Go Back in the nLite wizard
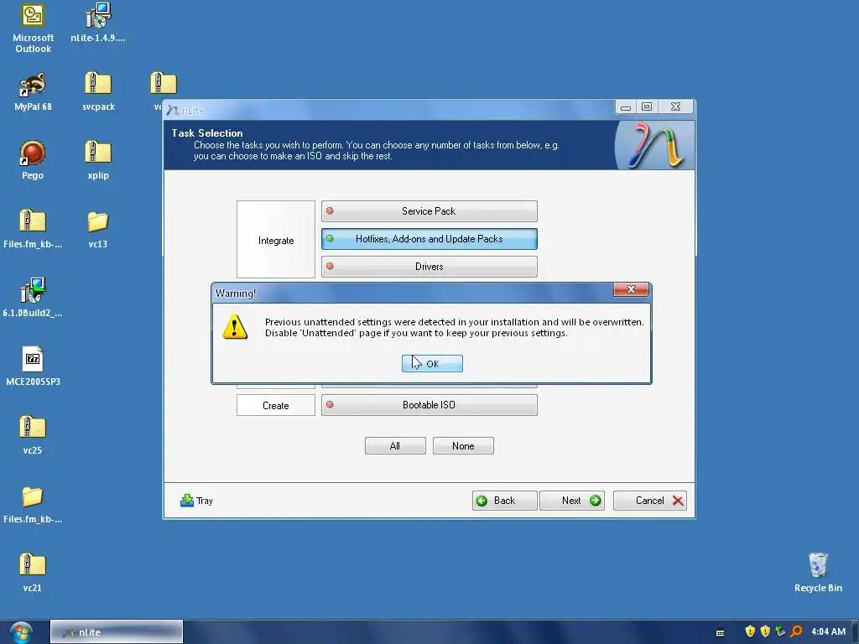 504,501
